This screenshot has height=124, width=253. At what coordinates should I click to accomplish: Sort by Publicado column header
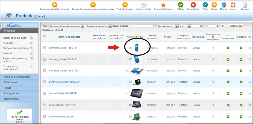click(241, 37)
